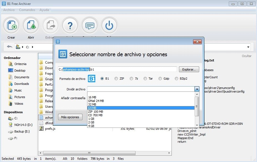
Task: Select B1 archive format radio button
Action: 102,79
